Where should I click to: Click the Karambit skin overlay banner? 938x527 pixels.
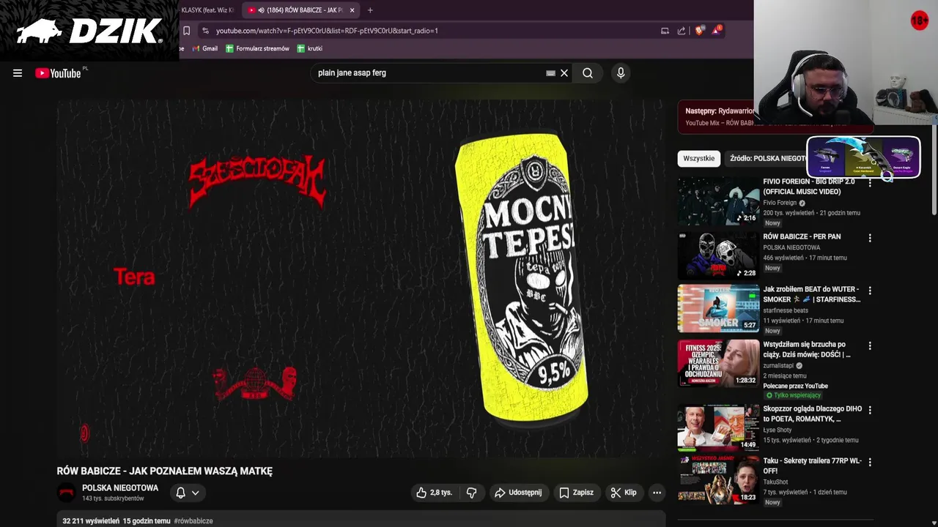(x=863, y=157)
